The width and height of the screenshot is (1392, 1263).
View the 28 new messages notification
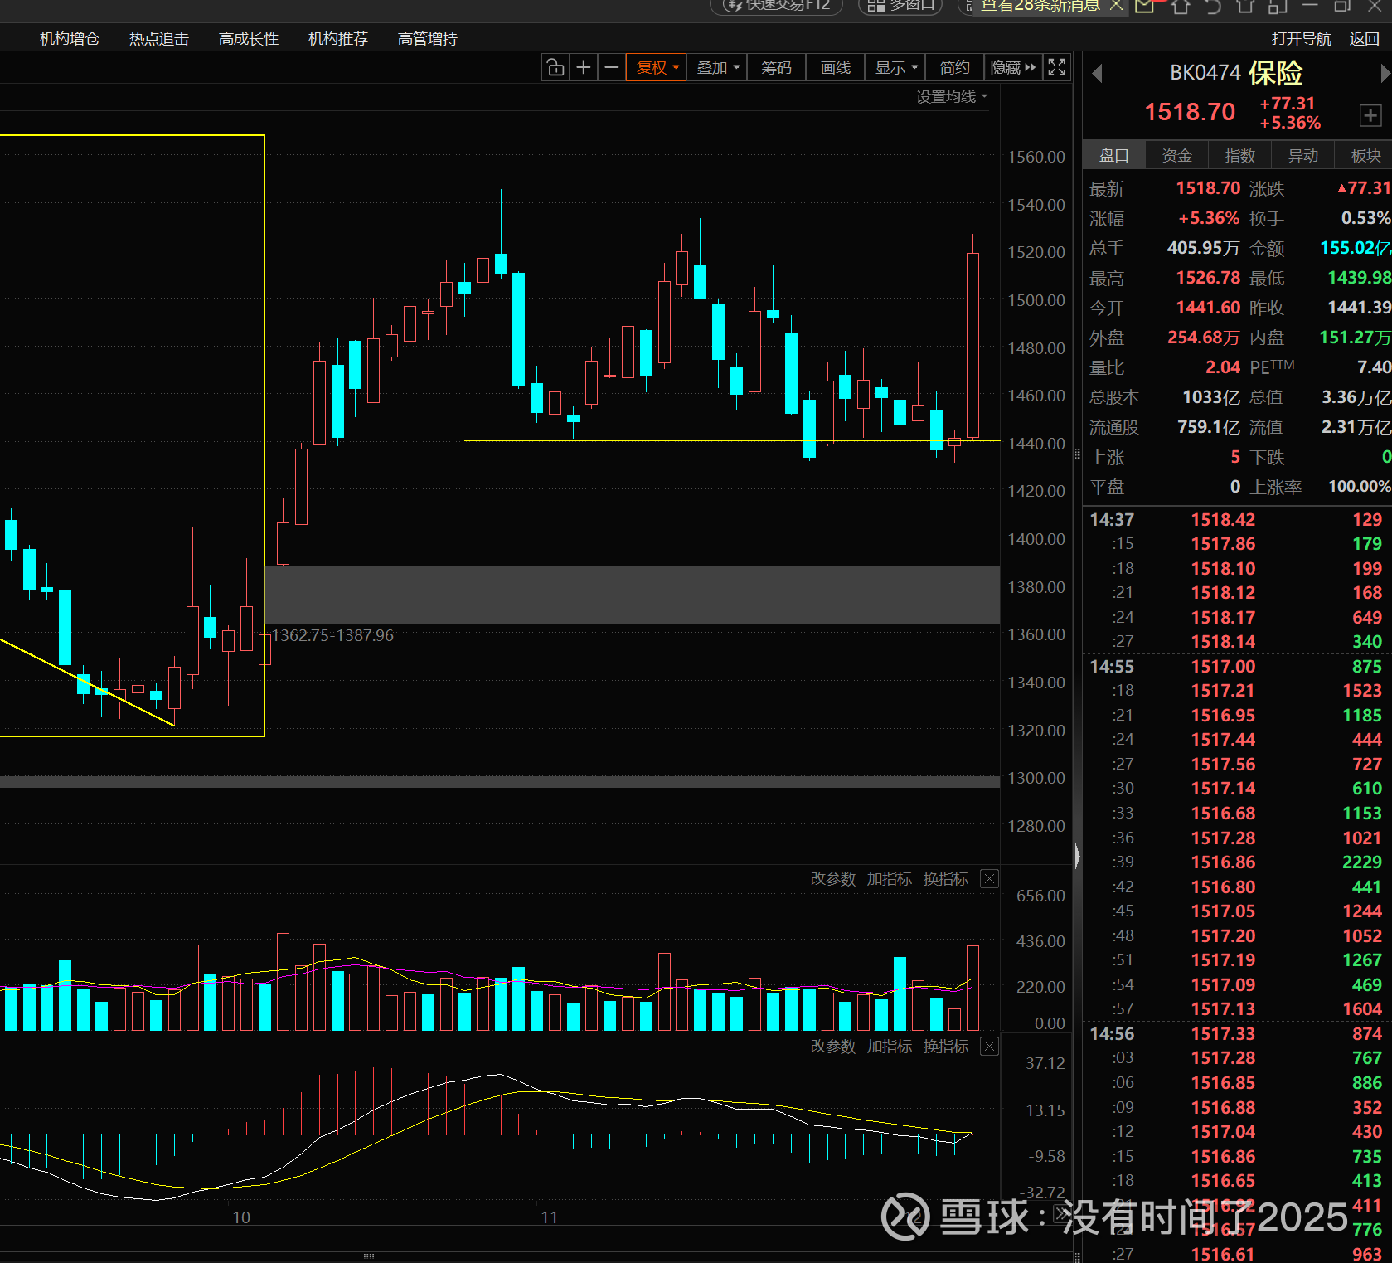[x=1040, y=6]
